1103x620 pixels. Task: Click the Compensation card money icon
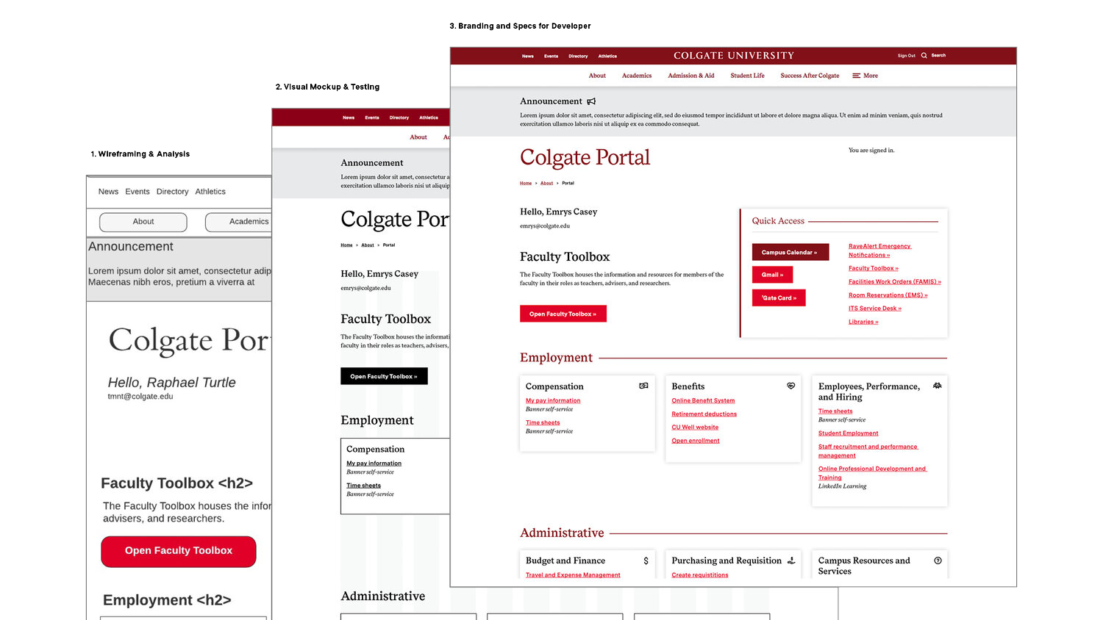(x=643, y=386)
